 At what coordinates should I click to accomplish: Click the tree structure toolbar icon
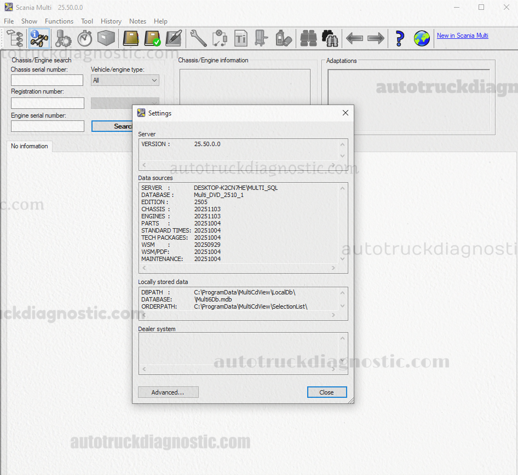point(15,38)
